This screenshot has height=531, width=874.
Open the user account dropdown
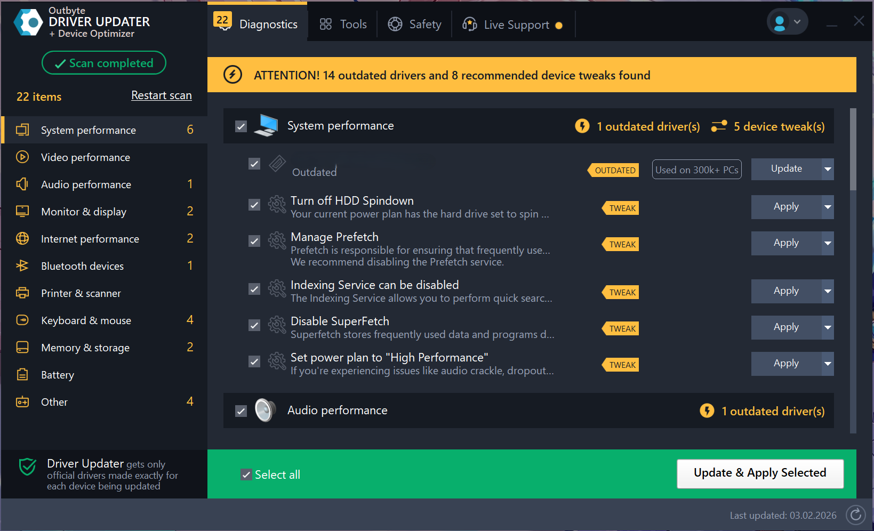(x=787, y=22)
